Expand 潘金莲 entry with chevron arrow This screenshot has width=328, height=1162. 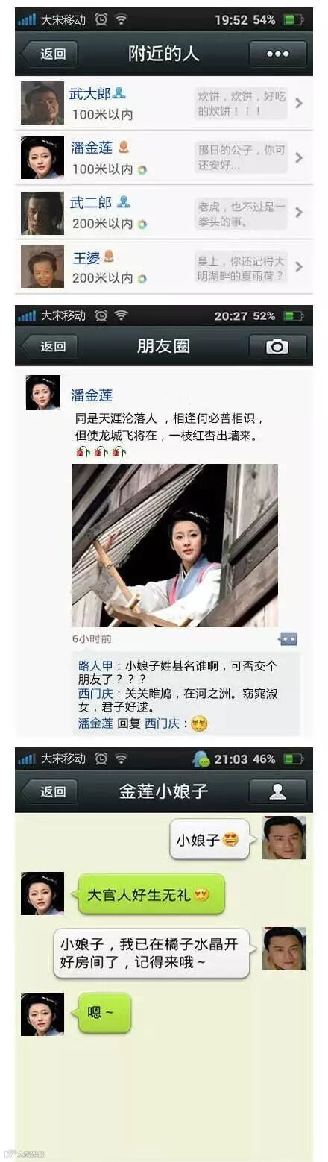coord(299,157)
